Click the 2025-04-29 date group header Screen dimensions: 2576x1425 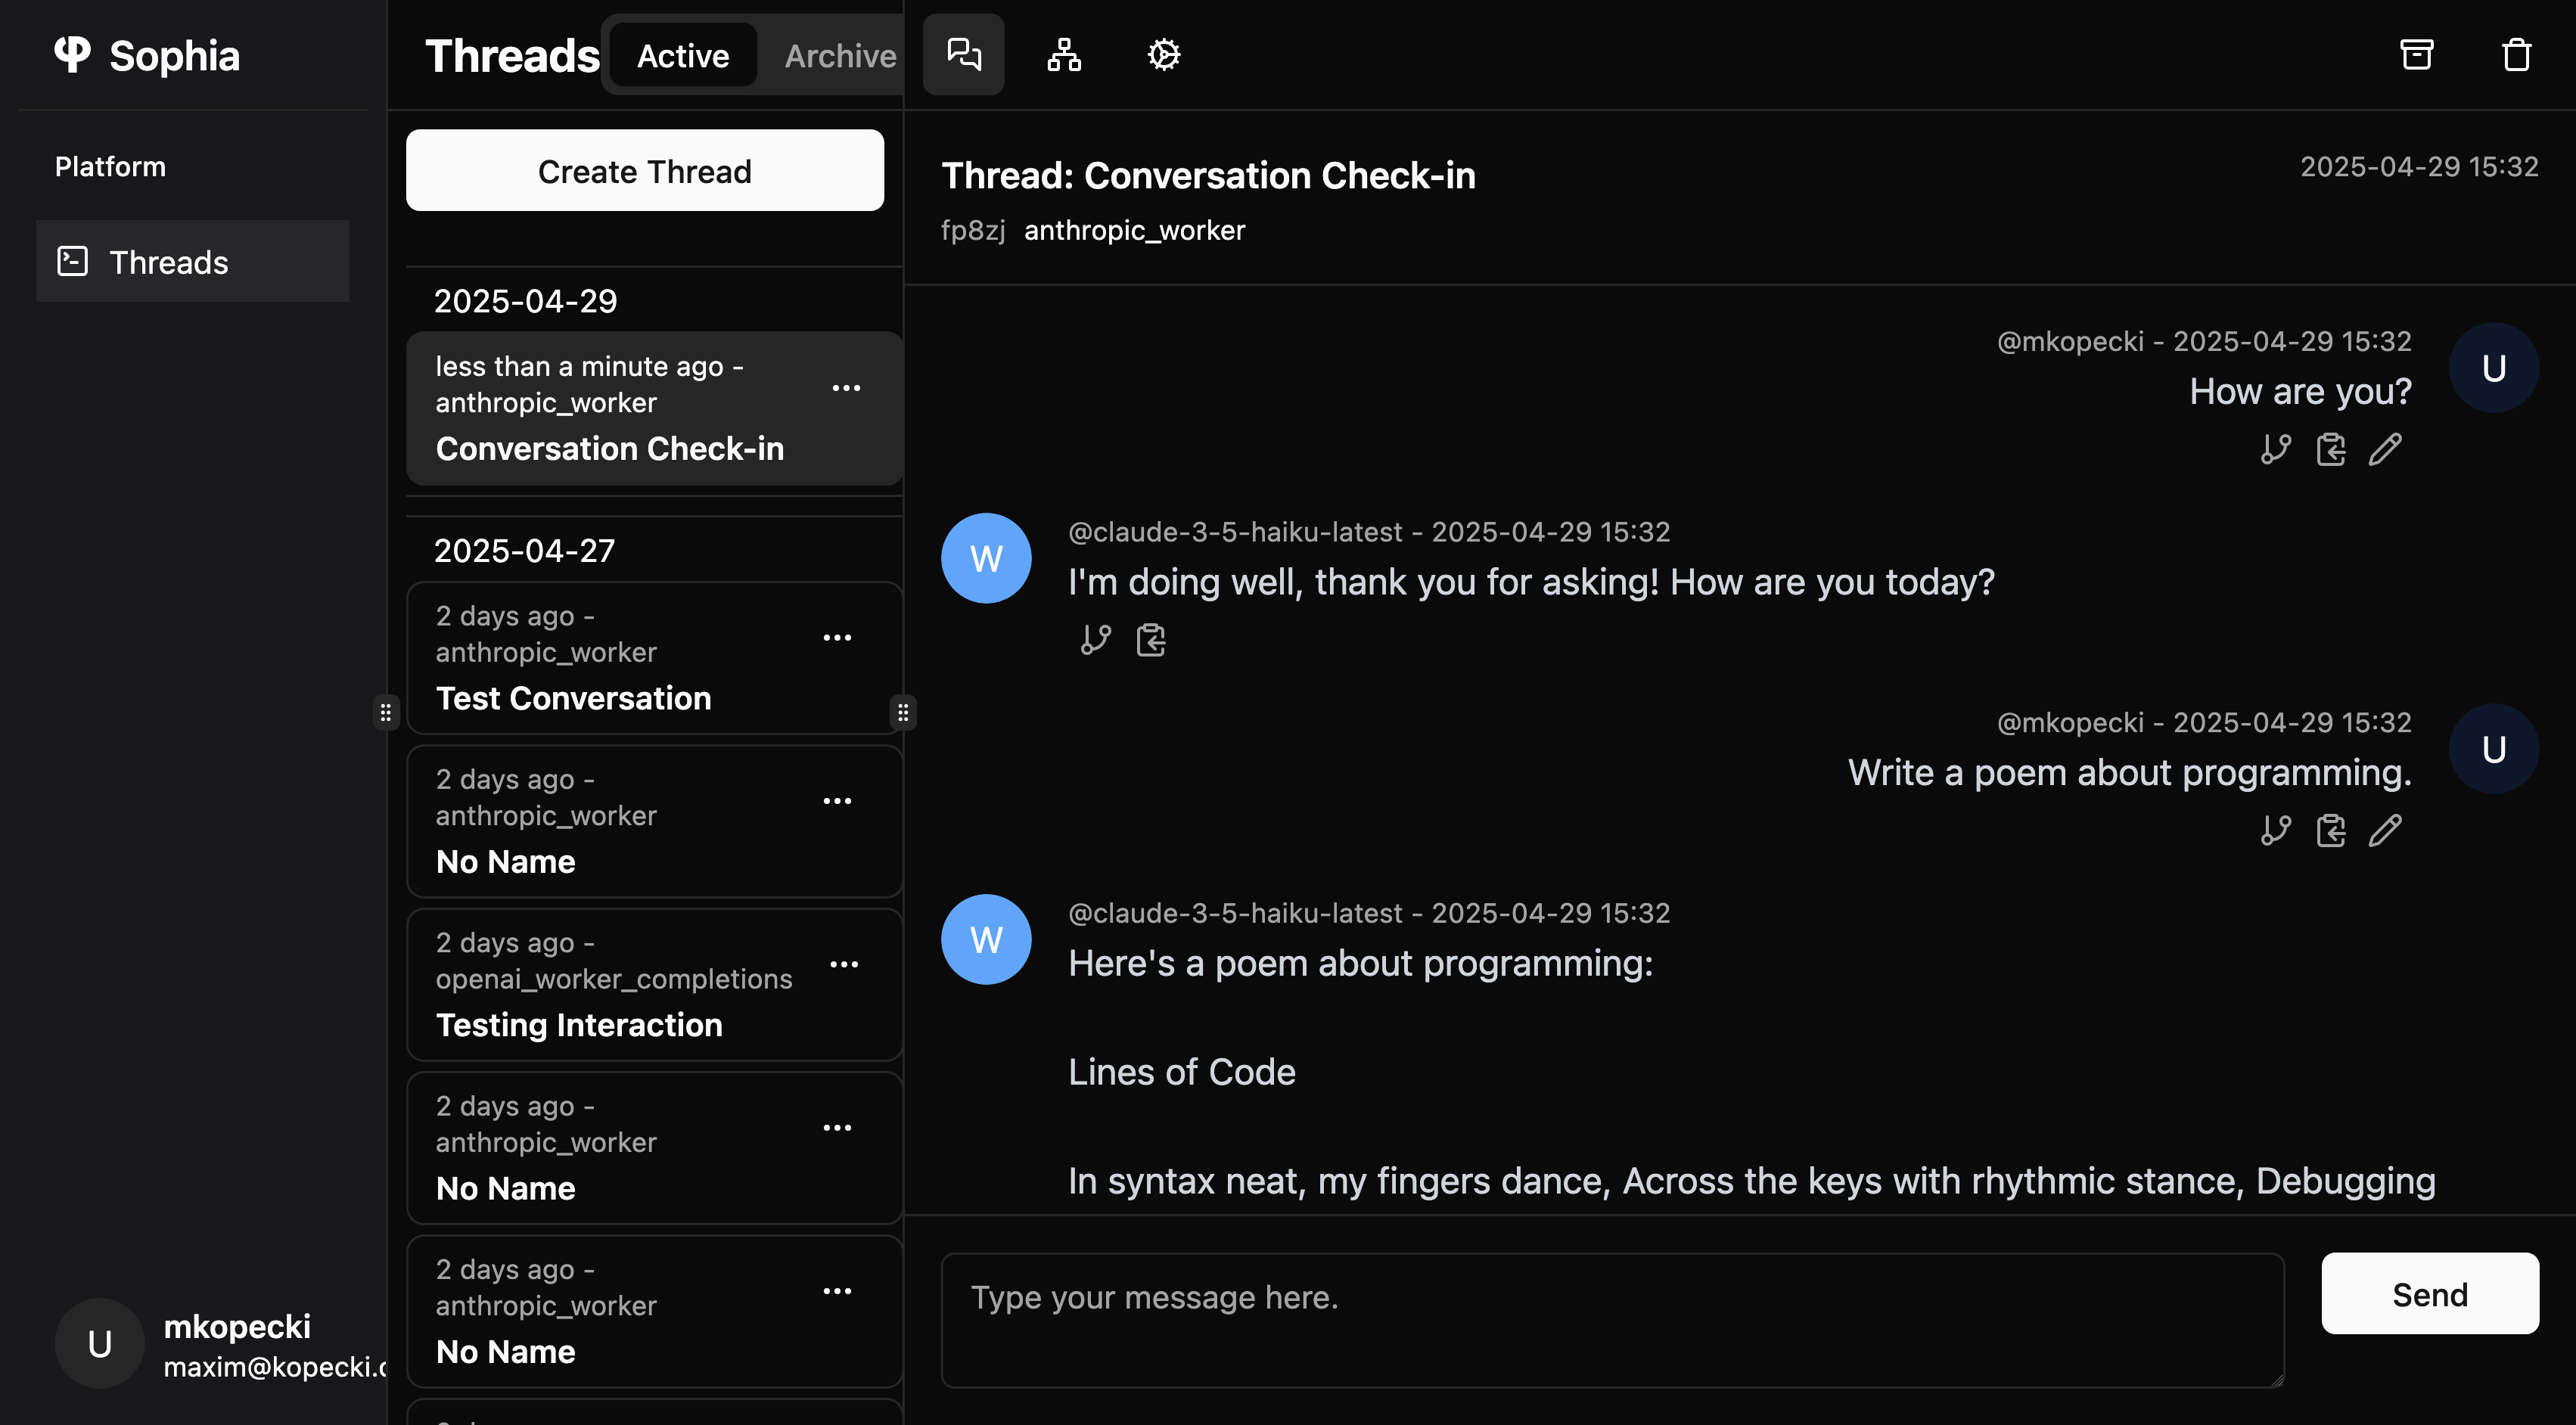tap(525, 301)
